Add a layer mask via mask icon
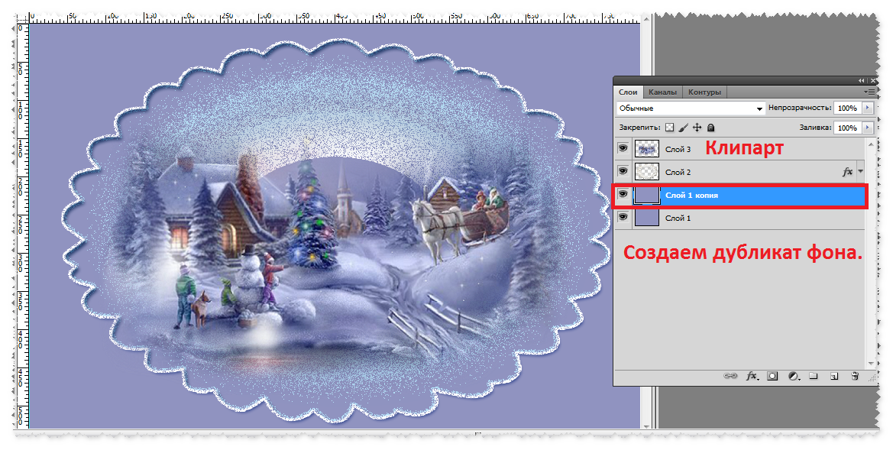The width and height of the screenshot is (893, 450). [772, 376]
